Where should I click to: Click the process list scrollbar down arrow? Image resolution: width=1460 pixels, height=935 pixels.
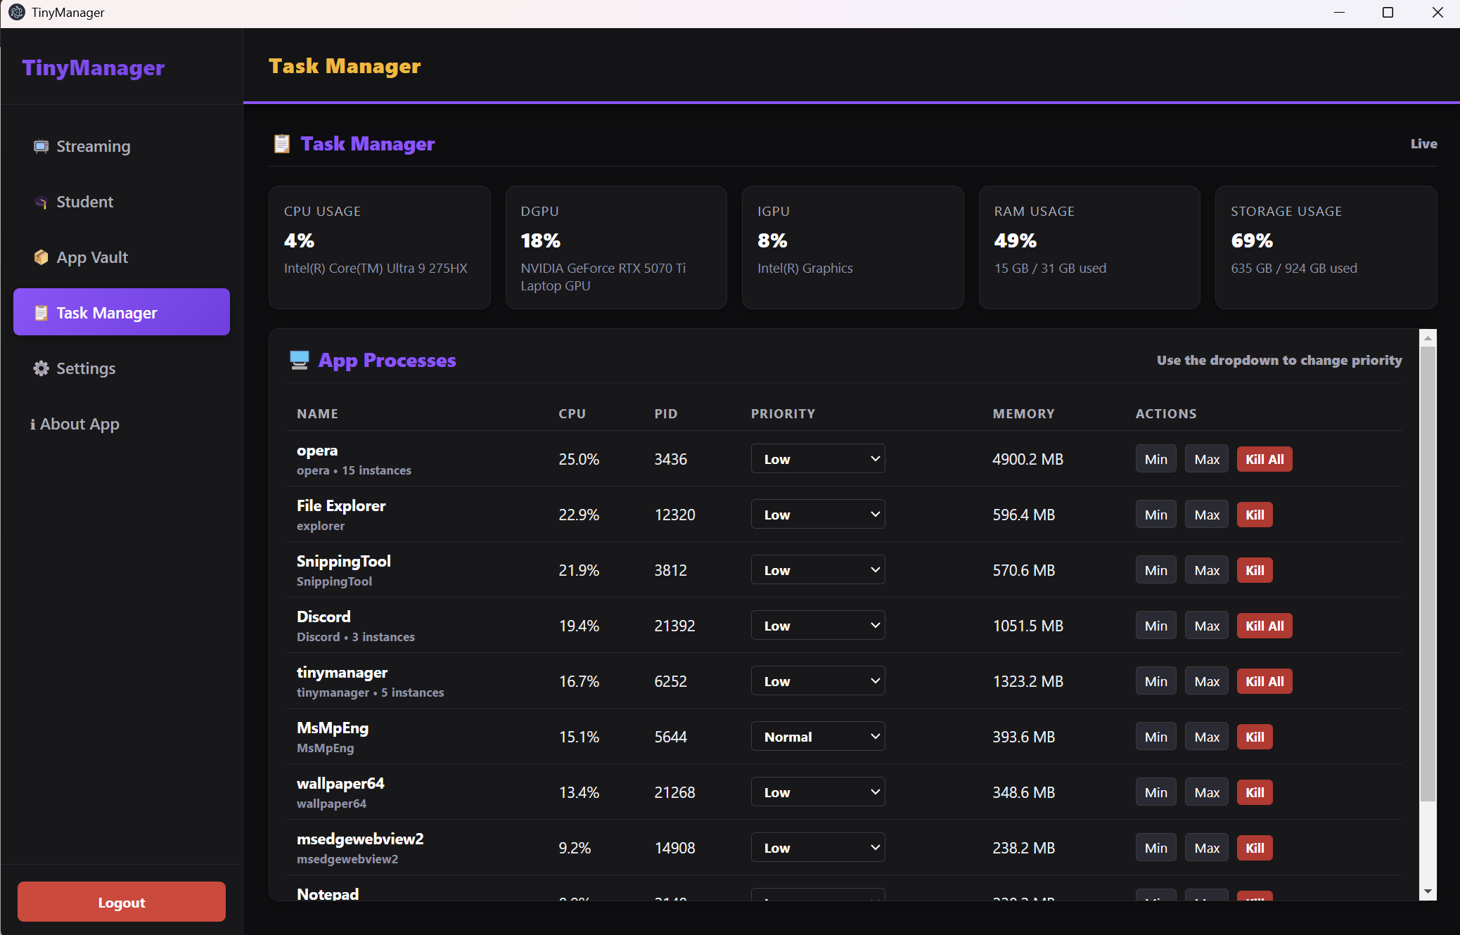tap(1428, 891)
